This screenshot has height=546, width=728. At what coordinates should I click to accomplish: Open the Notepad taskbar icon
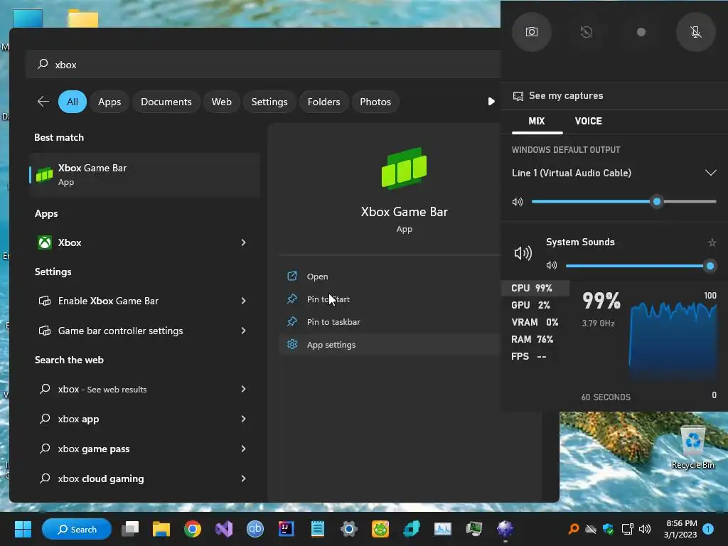coord(318,529)
